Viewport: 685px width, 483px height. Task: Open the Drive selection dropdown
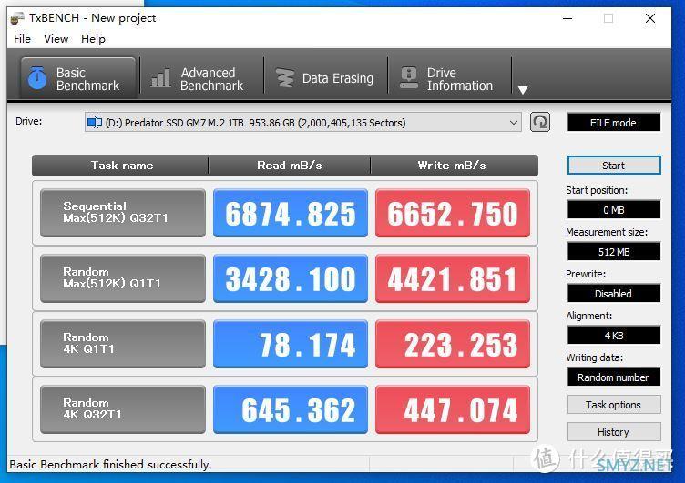pyautogui.click(x=302, y=123)
